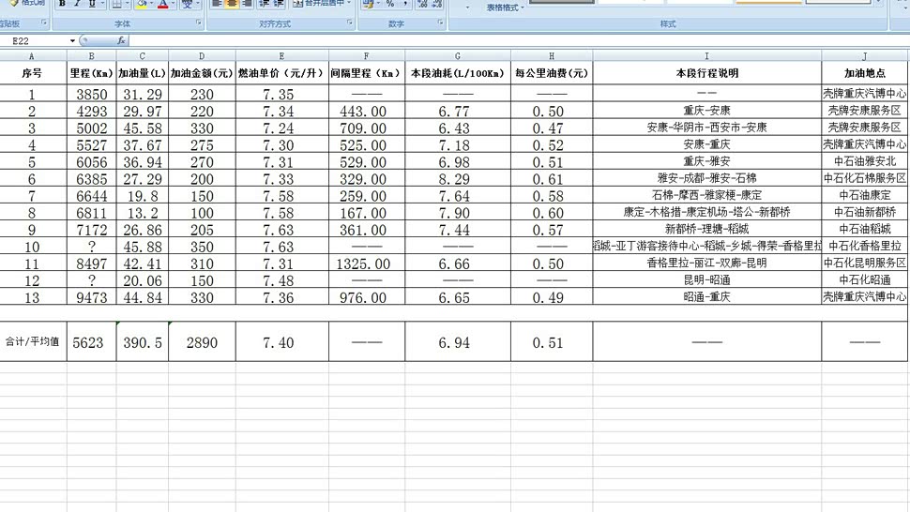Select the 加油地点 header cell

point(864,72)
